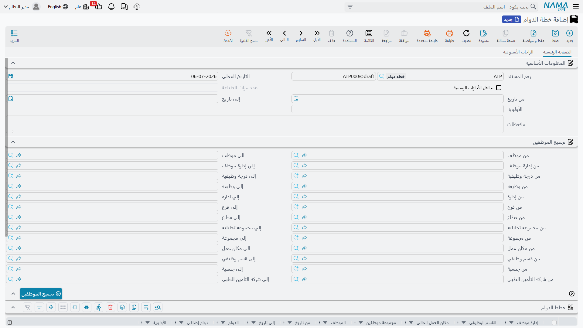Switch to الصفحة الرئيسية tab
Screen dimensions: 583x328
(x=557, y=52)
